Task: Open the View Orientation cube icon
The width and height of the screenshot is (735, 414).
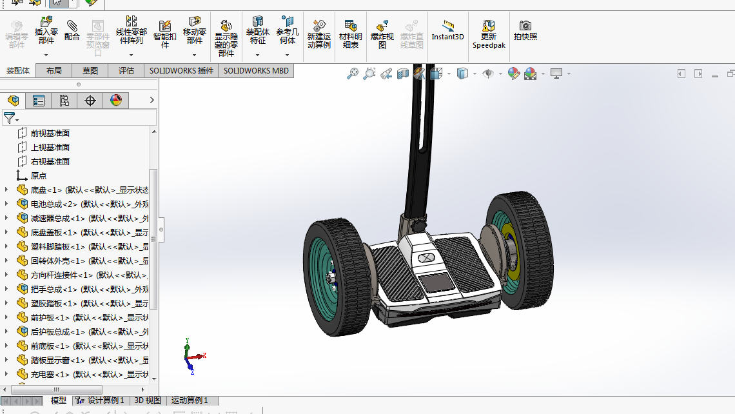Action: tap(436, 74)
